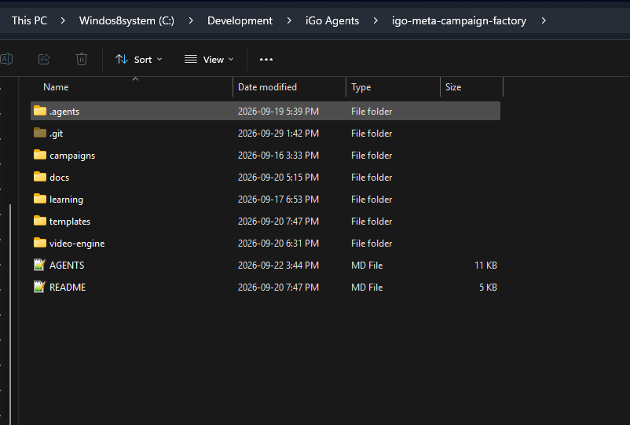Click igo-meta-campaign-factory breadcrumb segment

click(x=459, y=21)
